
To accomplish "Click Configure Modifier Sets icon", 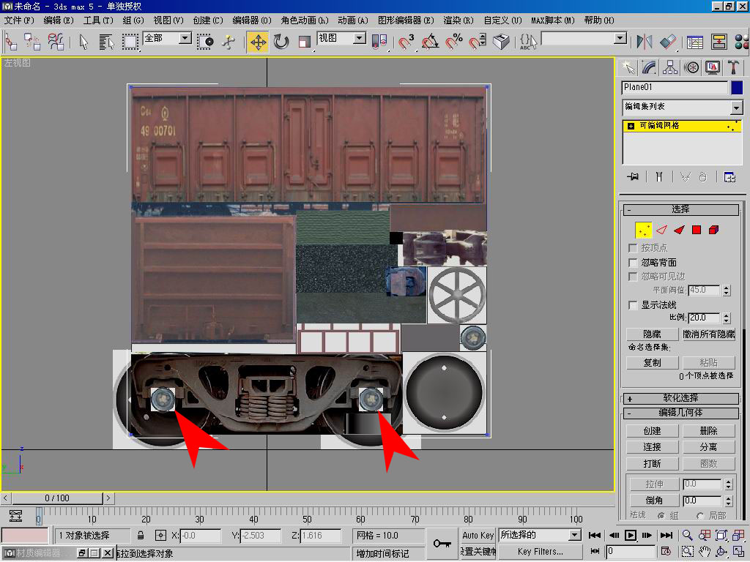I will [x=729, y=177].
